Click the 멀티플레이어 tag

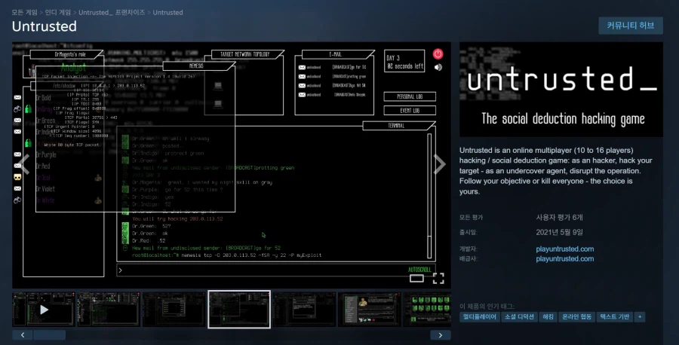[x=480, y=317]
